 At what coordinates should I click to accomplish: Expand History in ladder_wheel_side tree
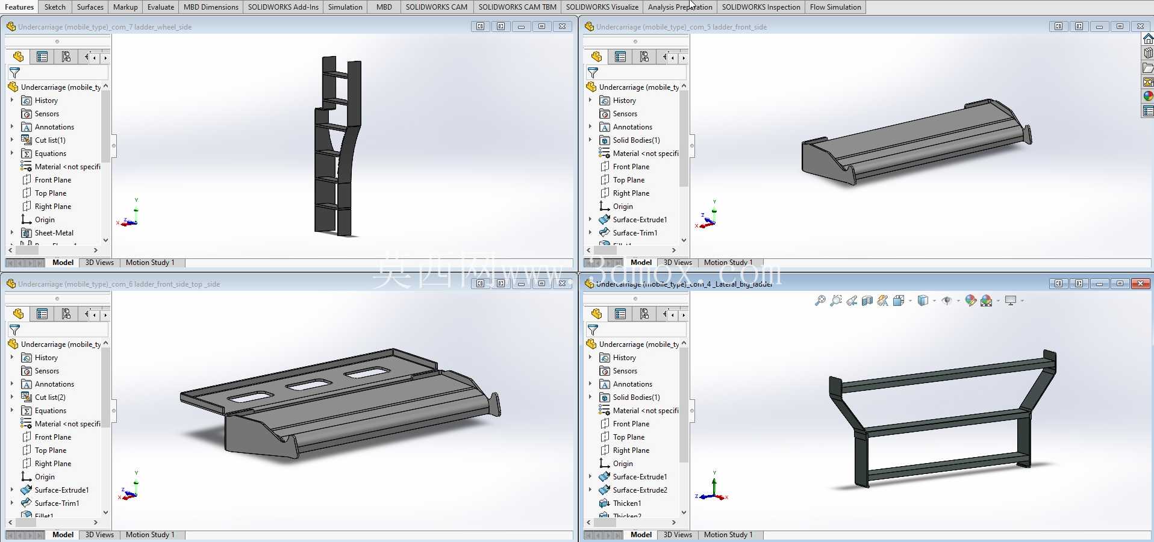[12, 100]
